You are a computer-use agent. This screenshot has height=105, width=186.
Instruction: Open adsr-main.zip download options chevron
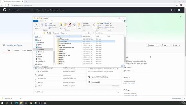21,99
